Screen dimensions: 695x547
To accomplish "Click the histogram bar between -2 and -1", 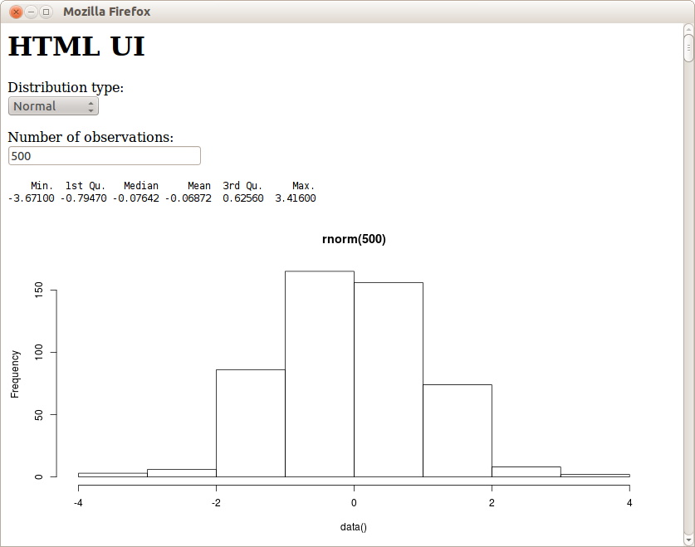I will tap(250, 423).
